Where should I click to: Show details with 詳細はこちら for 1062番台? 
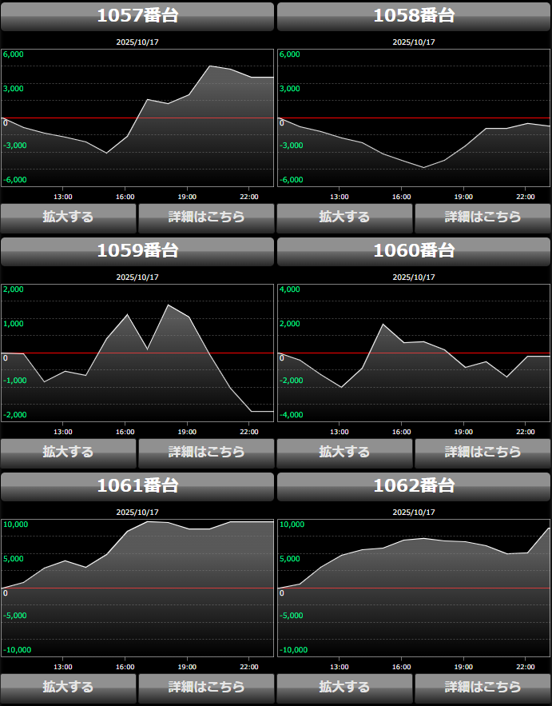tap(483, 687)
